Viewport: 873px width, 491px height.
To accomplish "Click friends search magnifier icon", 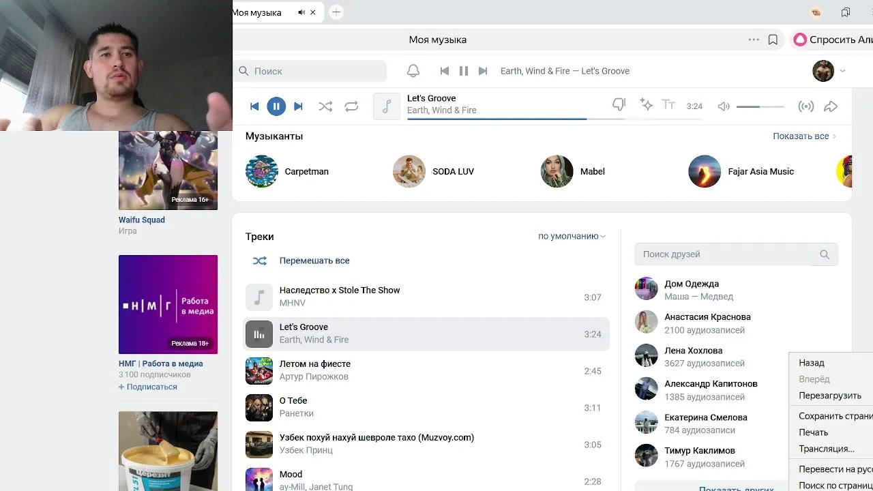I will pos(825,254).
